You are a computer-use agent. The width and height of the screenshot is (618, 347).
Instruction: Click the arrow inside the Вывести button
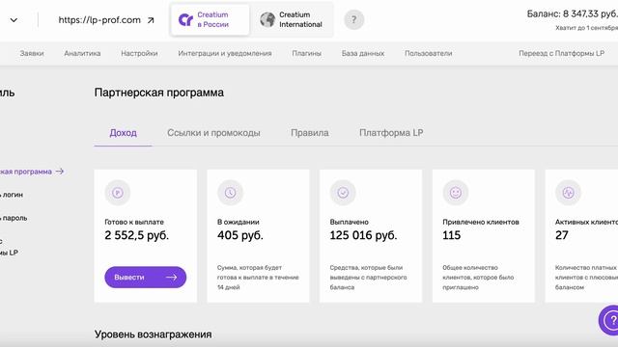coord(171,278)
